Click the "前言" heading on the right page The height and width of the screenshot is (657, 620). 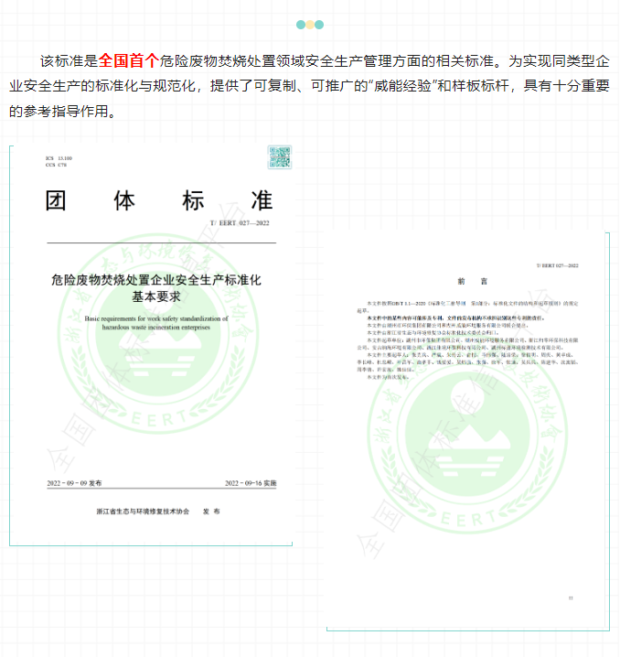click(472, 281)
